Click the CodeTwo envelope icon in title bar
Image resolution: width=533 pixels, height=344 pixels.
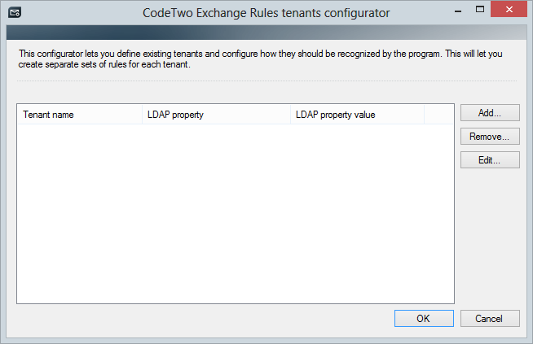pyautogui.click(x=15, y=12)
